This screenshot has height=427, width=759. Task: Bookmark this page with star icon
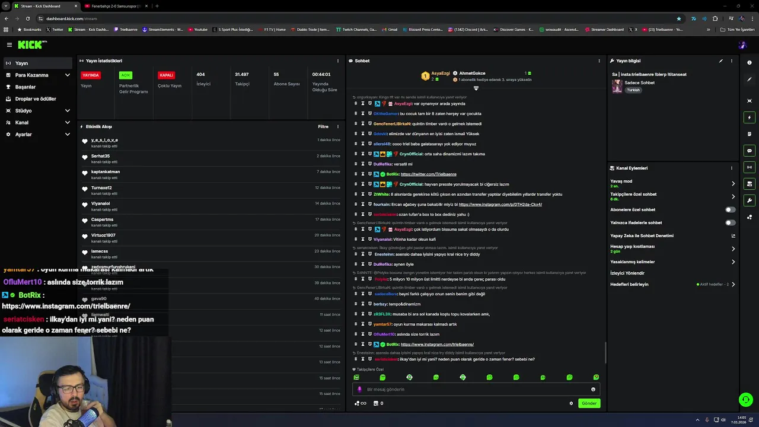click(x=679, y=18)
